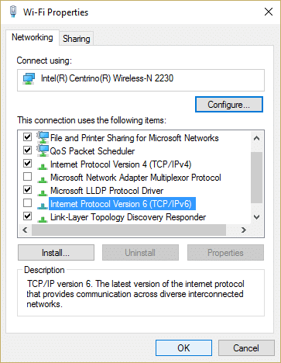The width and height of the screenshot is (281, 363).
Task: Click the TCP/IPv4 protocol icon
Action: (42, 166)
